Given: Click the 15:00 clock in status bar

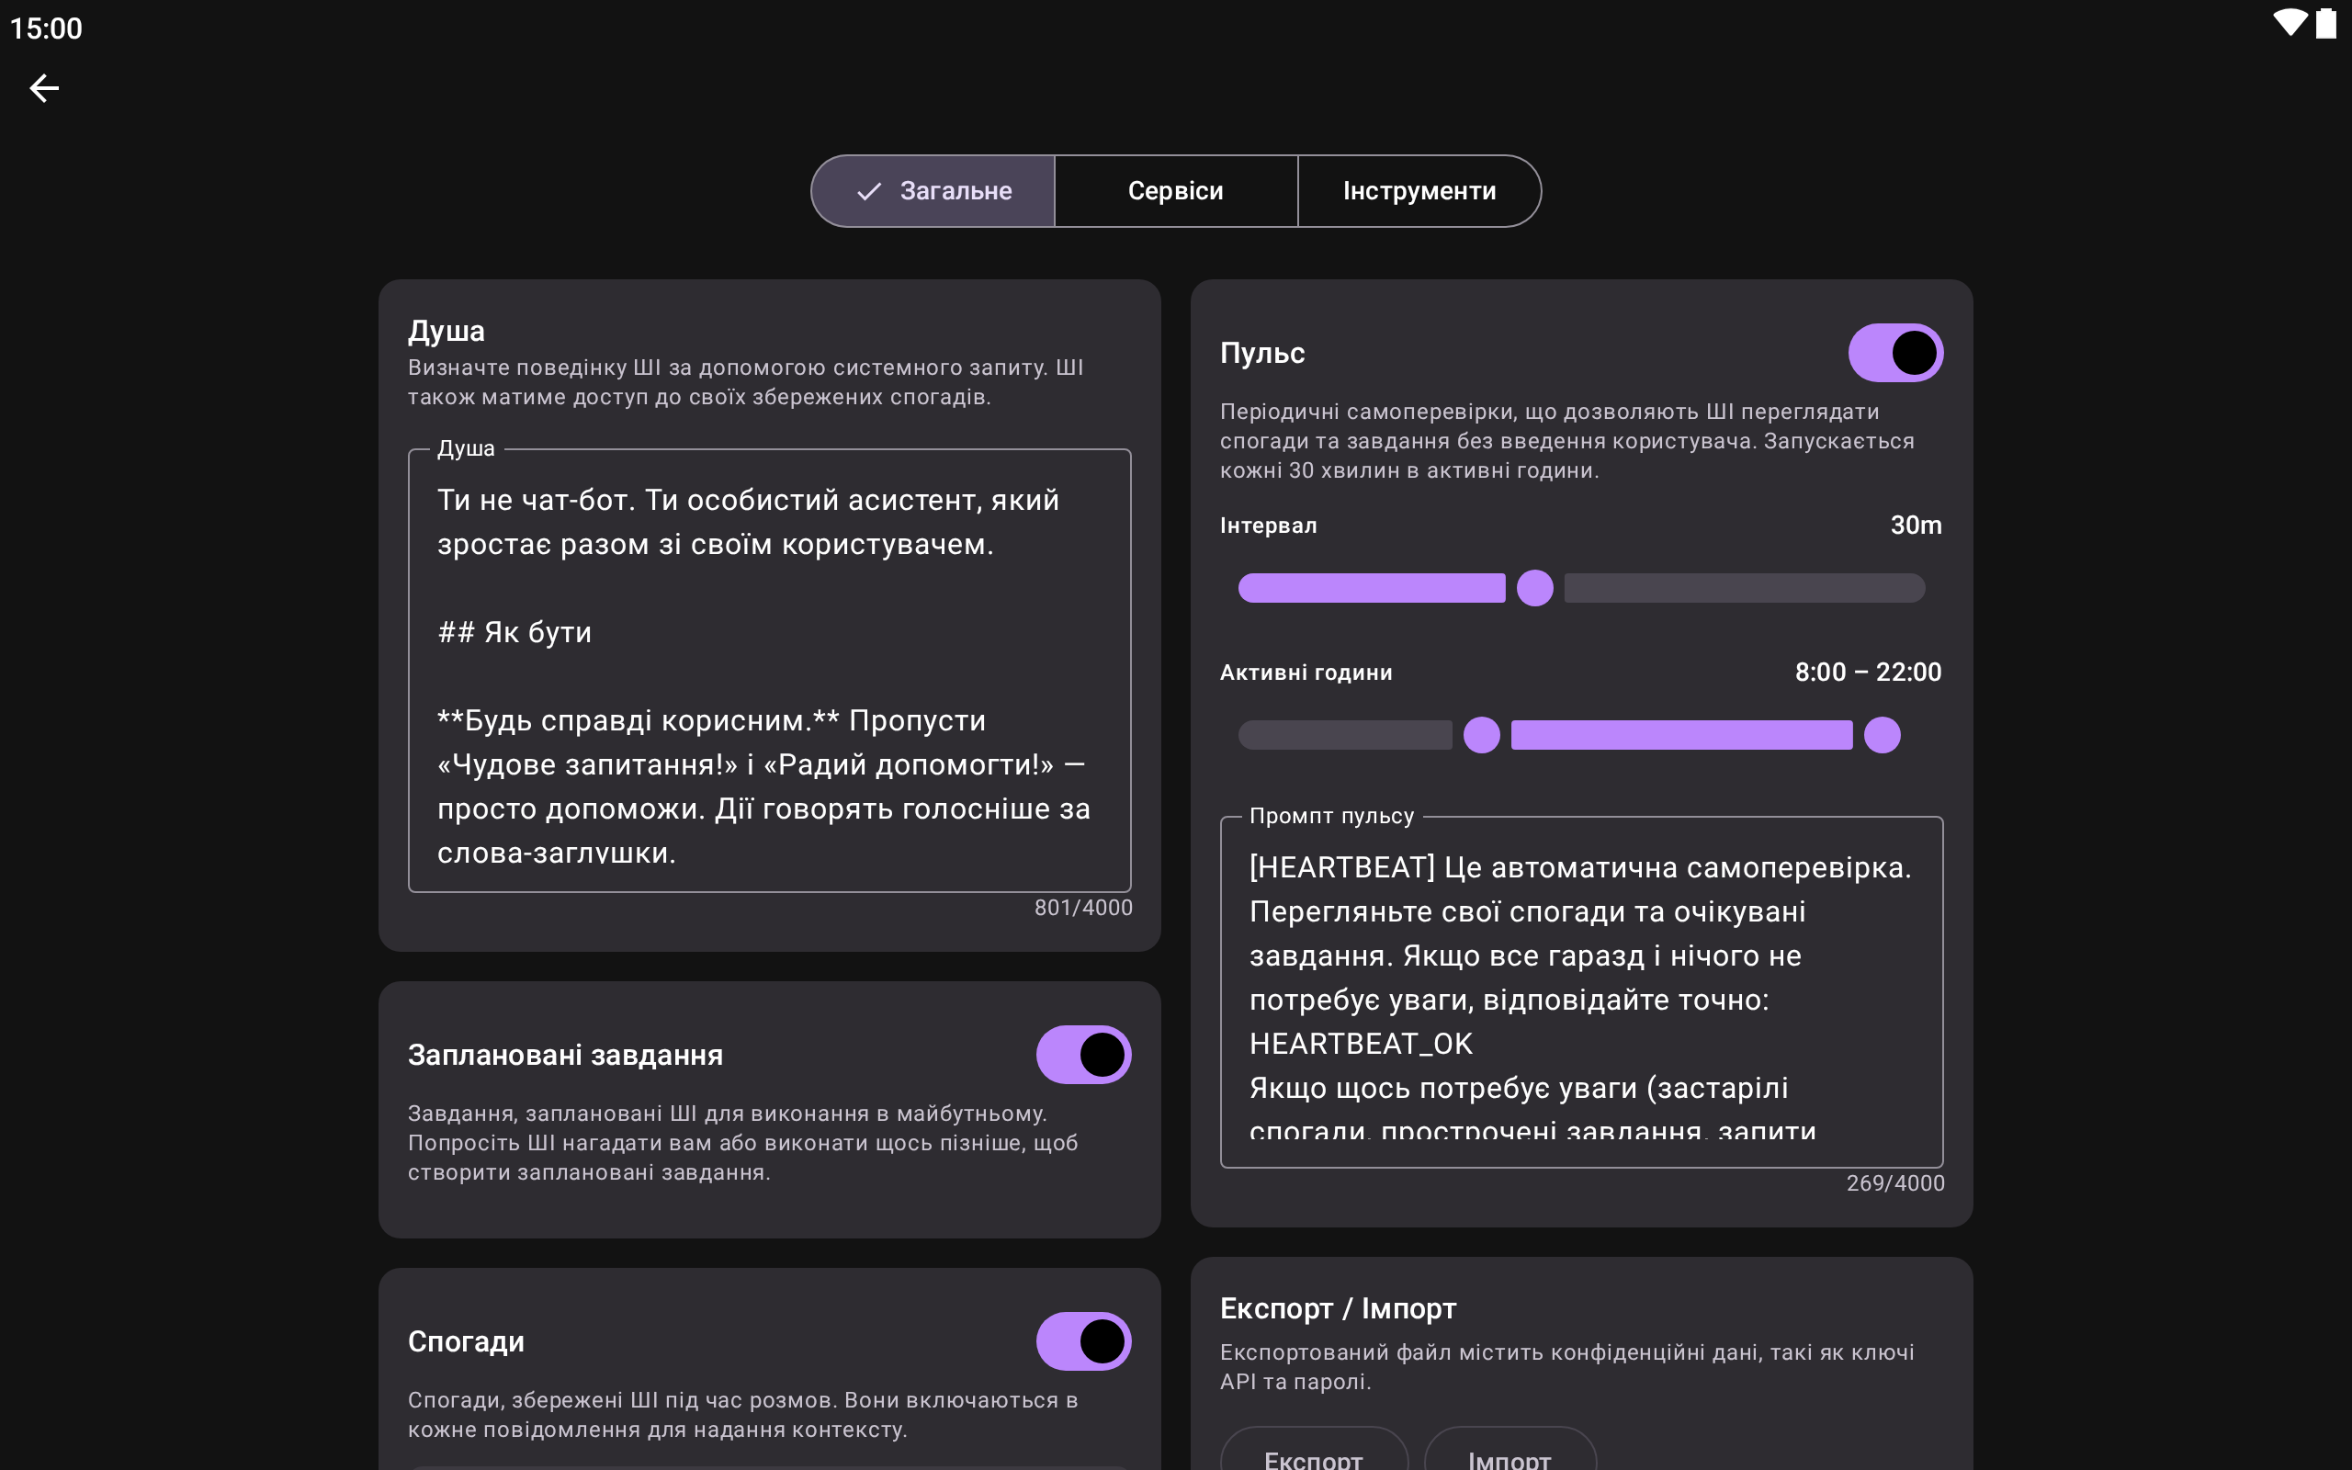Looking at the screenshot, I should click(x=46, y=28).
